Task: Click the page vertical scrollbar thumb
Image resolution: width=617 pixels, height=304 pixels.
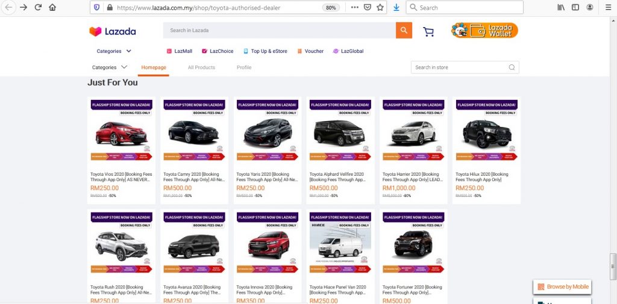Action: click(x=612, y=266)
